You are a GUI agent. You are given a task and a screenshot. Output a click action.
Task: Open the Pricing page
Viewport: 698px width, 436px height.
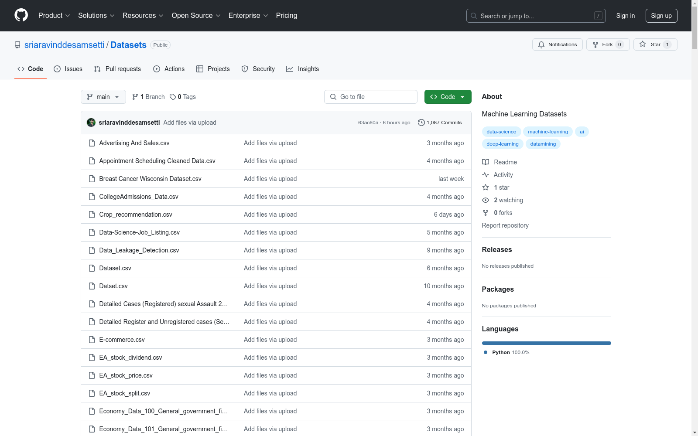pos(287,16)
